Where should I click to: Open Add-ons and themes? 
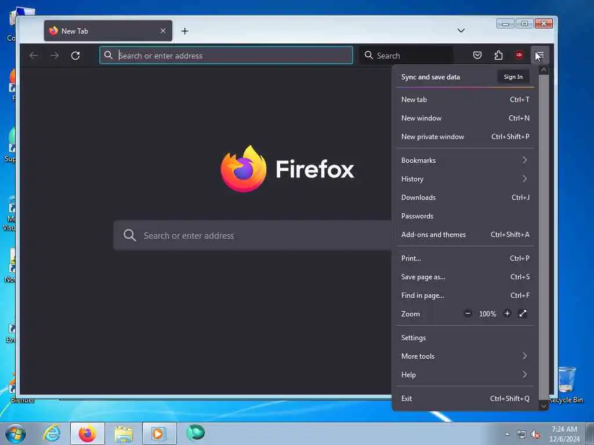pos(465,235)
